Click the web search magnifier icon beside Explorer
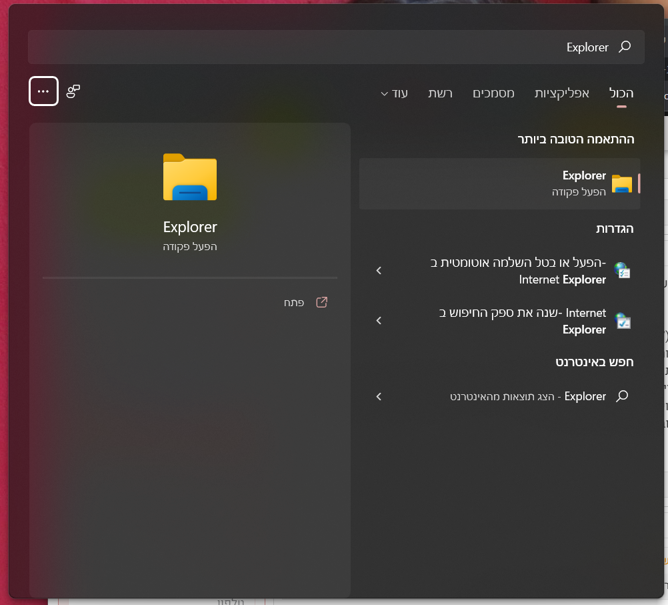 pos(622,396)
